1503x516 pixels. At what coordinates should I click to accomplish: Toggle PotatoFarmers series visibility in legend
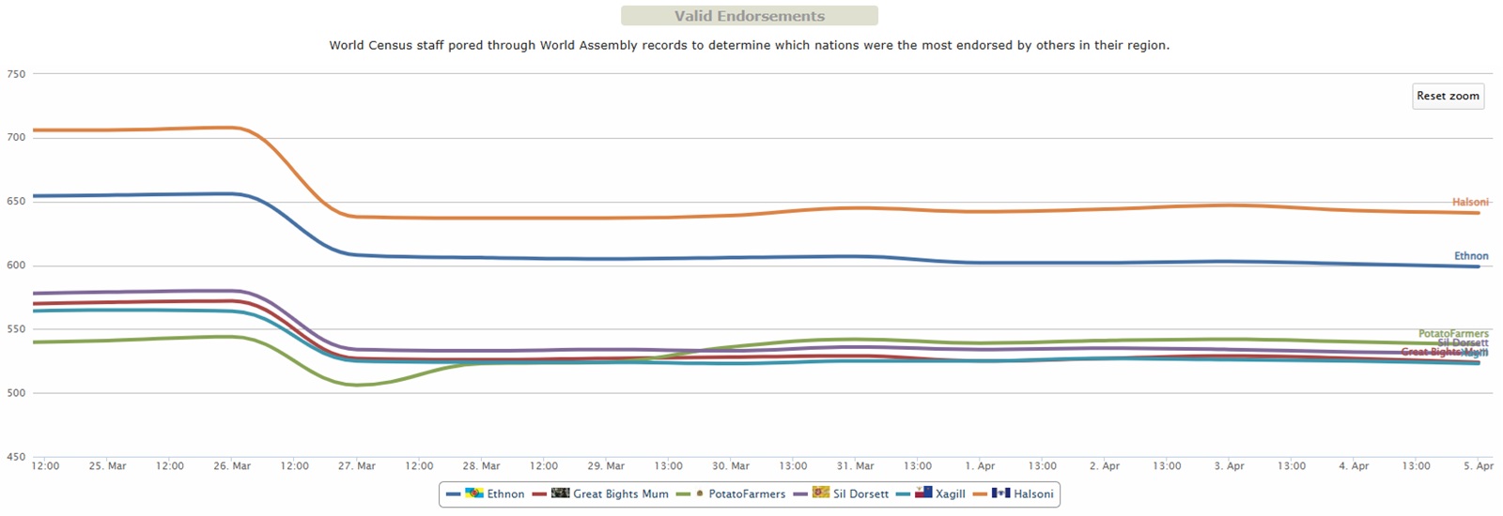click(747, 494)
